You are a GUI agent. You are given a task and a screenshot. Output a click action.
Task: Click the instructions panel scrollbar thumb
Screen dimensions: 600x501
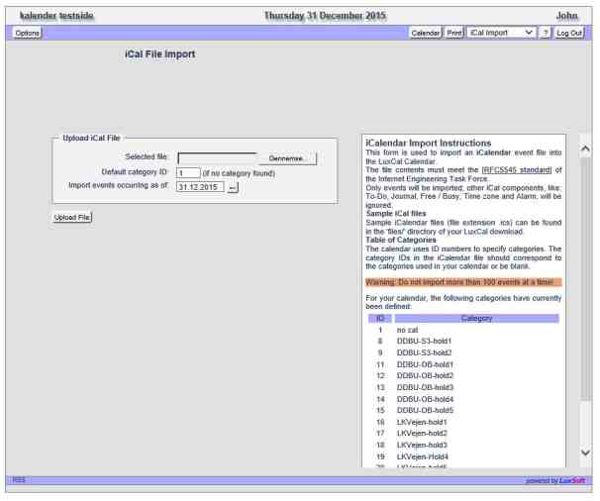585,278
